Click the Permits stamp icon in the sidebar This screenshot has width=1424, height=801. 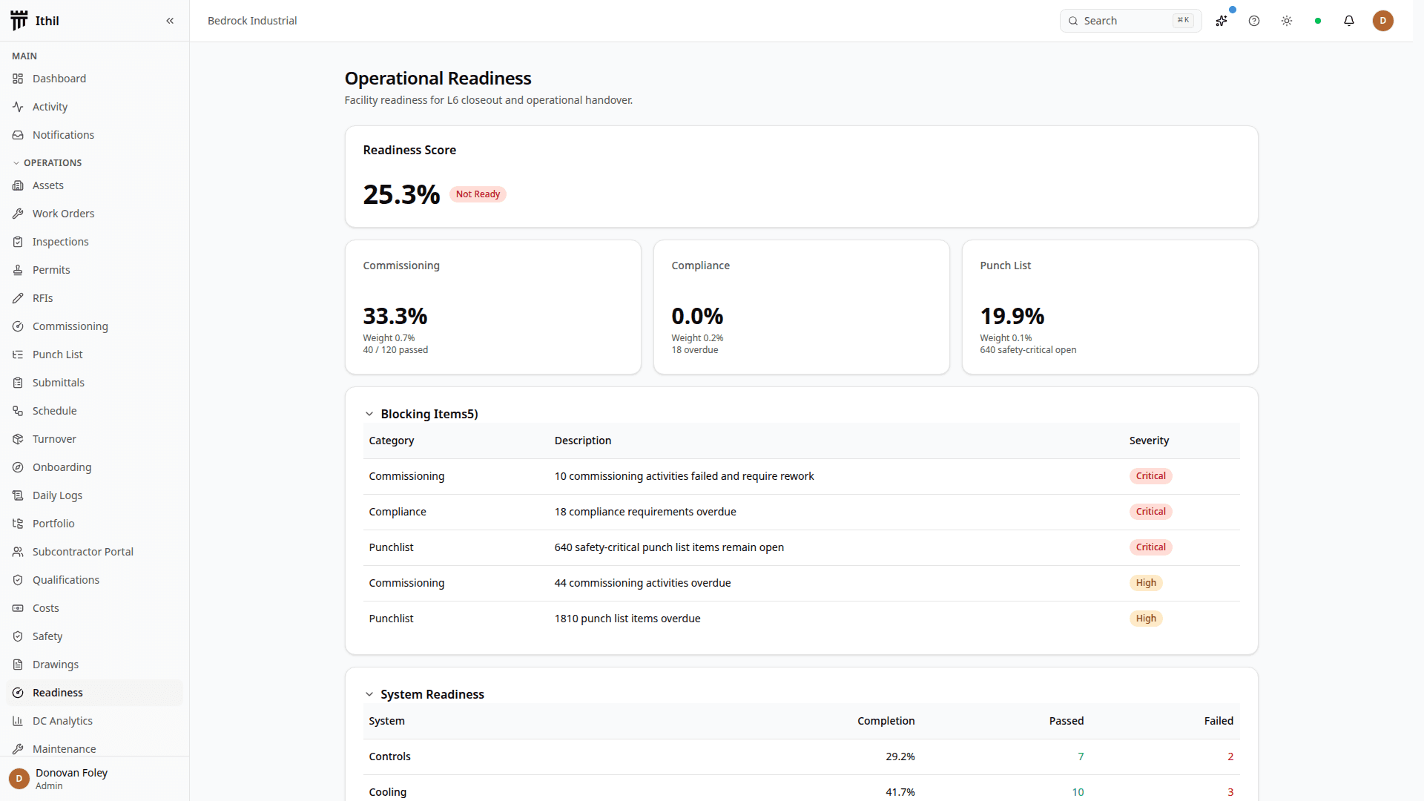(x=18, y=270)
